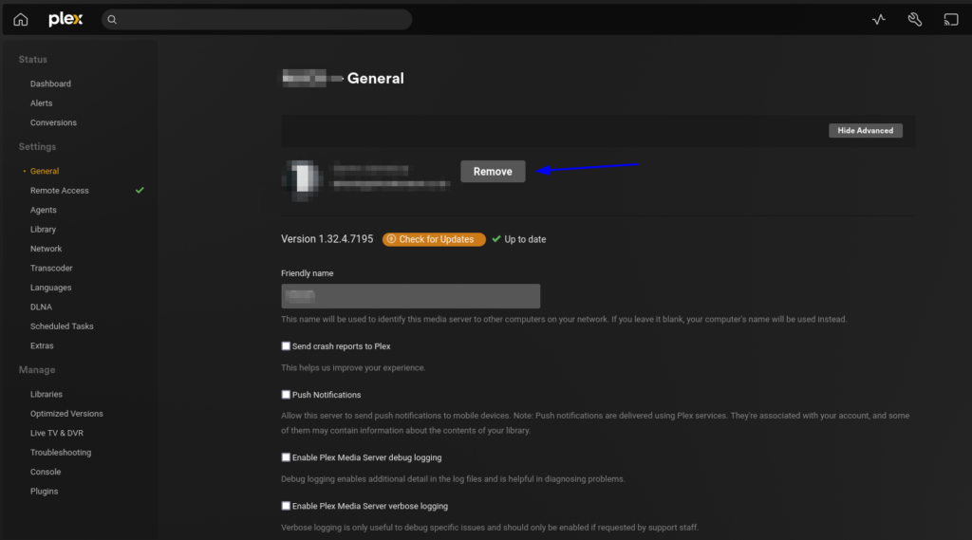This screenshot has width=972, height=540.
Task: Open Remote Access settings
Action: (x=60, y=191)
